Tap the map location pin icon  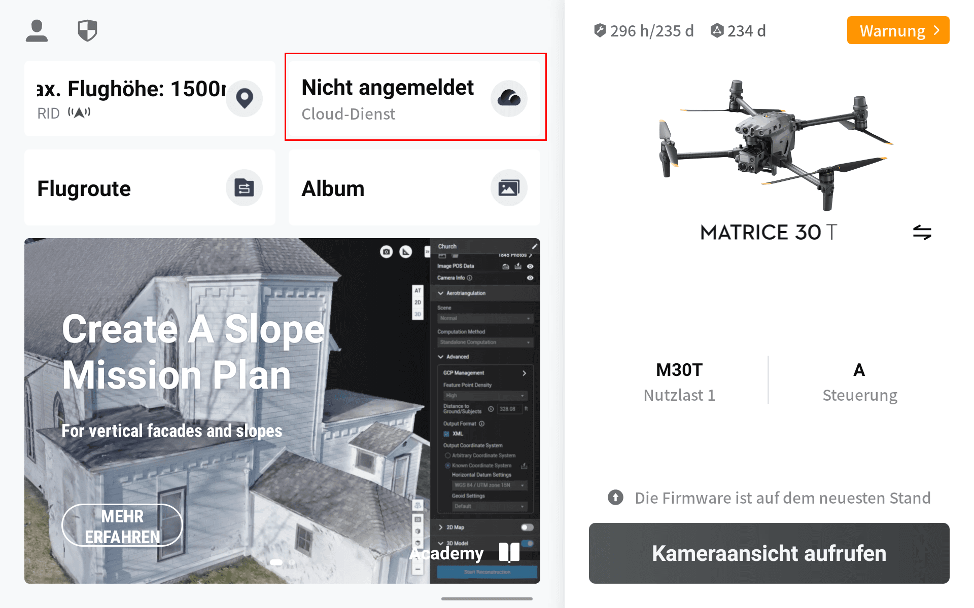(x=244, y=98)
